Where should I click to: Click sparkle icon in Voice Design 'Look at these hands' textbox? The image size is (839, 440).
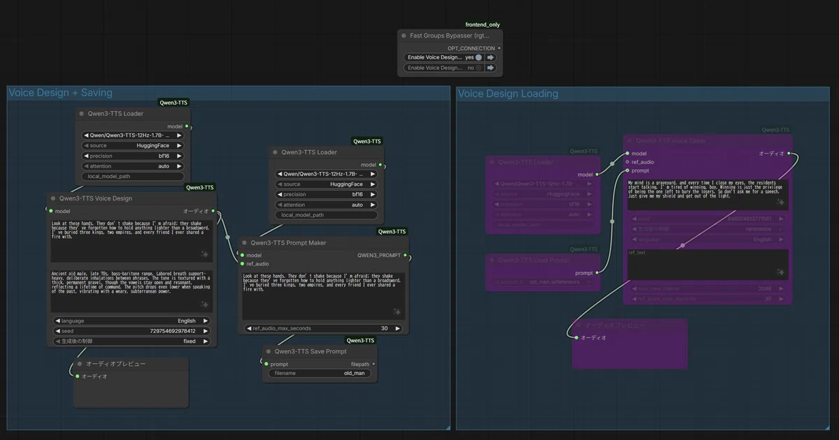click(x=204, y=255)
